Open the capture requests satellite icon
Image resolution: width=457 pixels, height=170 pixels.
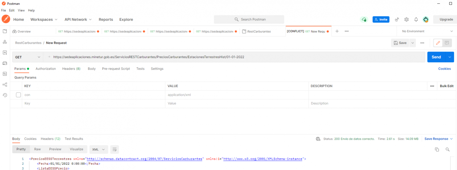tap(397, 19)
